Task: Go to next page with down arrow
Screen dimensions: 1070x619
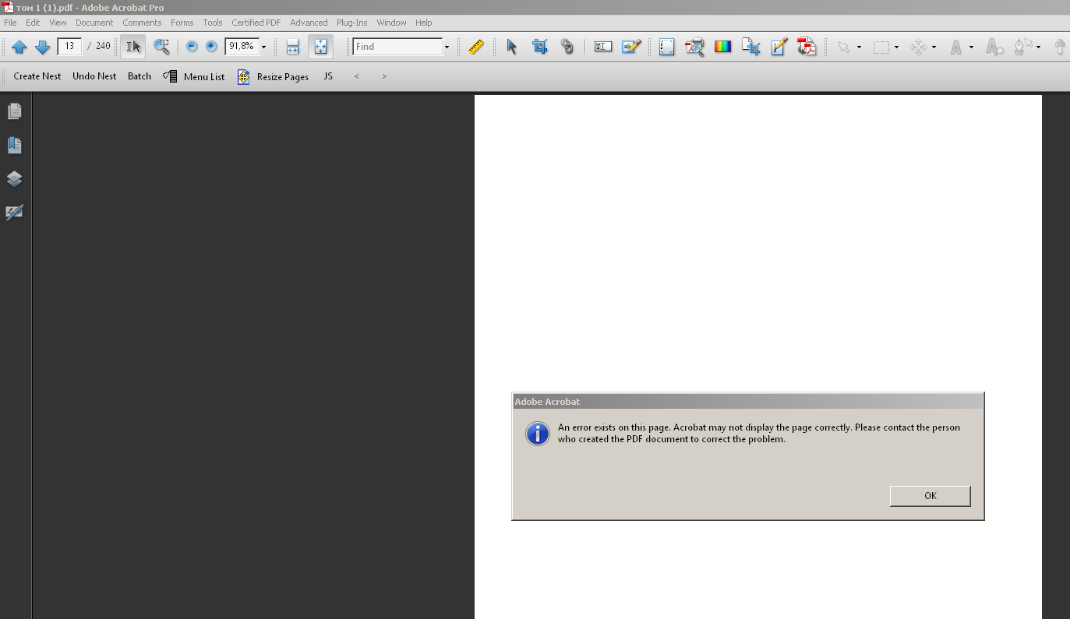Action: click(43, 47)
